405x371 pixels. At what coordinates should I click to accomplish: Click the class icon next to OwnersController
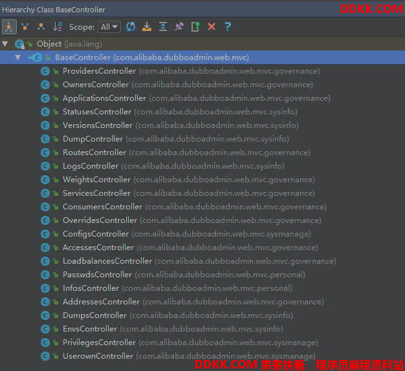tap(45, 85)
